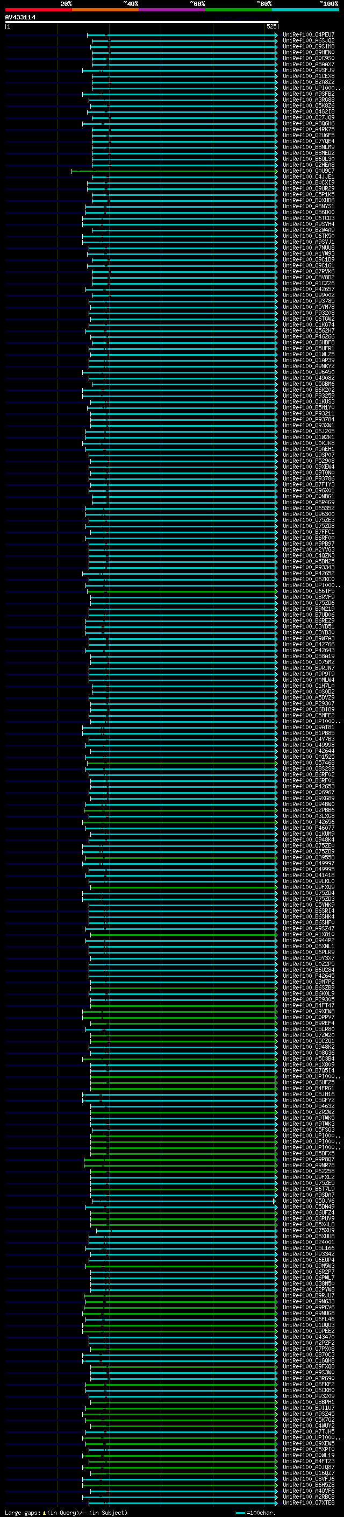
Task: Click the UniRef100_B8MED2 label
Action: (x=309, y=153)
